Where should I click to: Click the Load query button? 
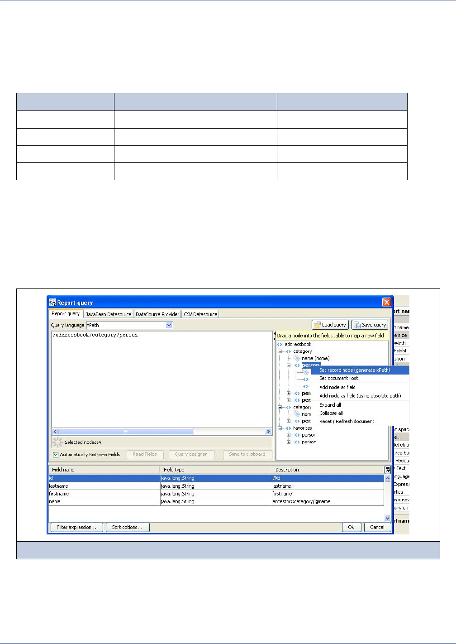[330, 325]
